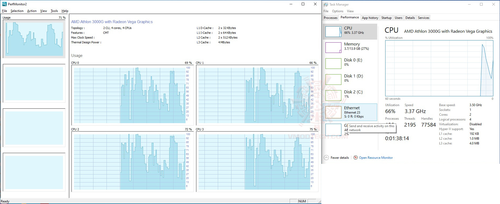Select the Disk 1 (D:) sidebar entry
This screenshot has height=204, width=500.
(350, 80)
